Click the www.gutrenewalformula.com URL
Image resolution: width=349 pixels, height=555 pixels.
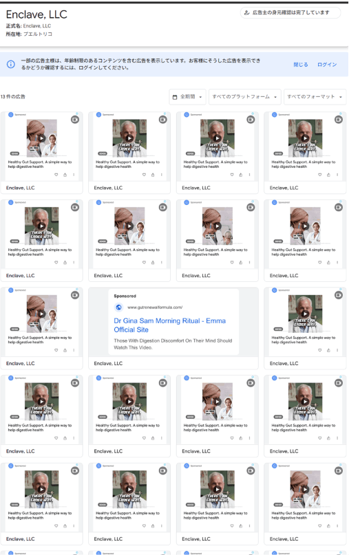click(x=155, y=307)
